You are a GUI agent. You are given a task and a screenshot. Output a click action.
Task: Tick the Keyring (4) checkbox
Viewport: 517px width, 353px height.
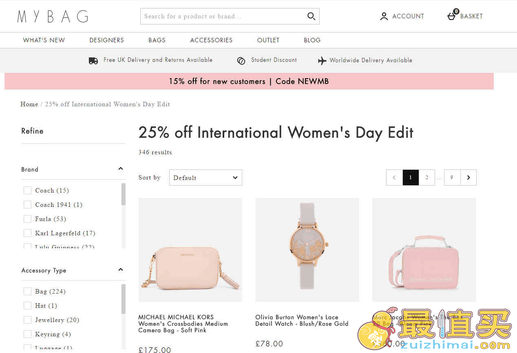tap(27, 334)
